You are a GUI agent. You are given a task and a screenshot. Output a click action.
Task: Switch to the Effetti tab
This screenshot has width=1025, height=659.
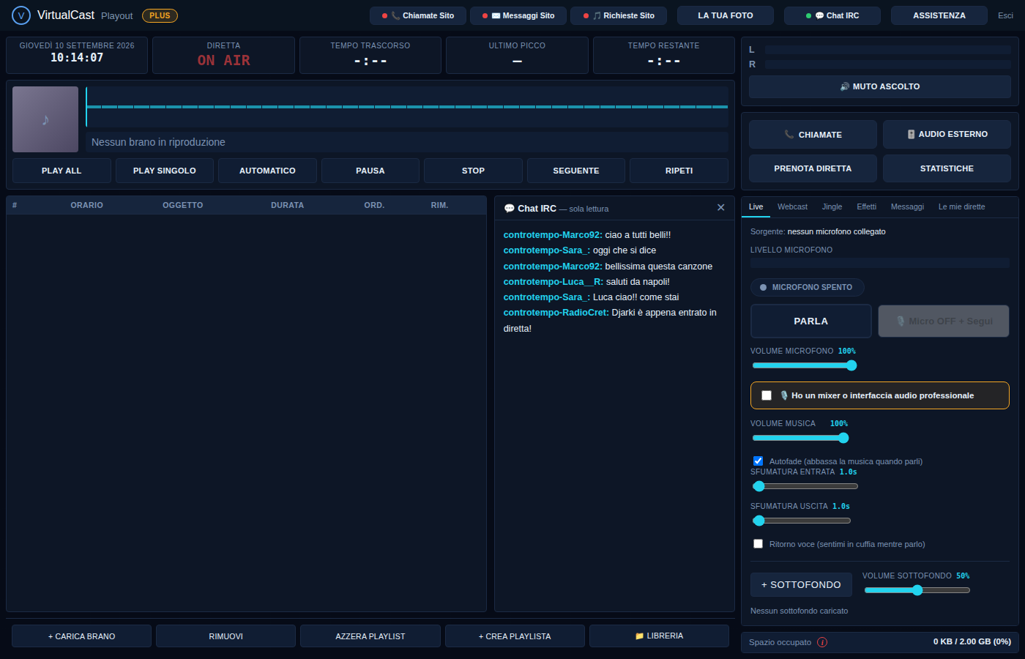pyautogui.click(x=866, y=207)
